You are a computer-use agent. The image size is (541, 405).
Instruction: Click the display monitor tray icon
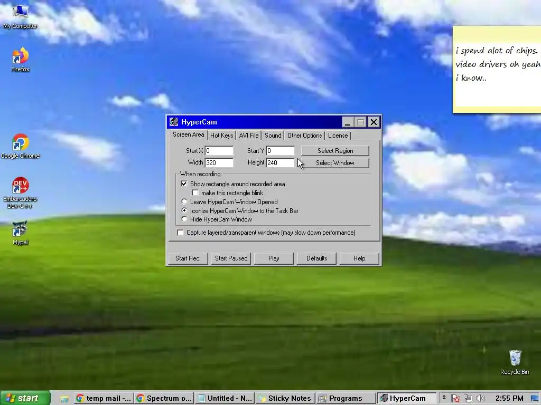click(535, 399)
